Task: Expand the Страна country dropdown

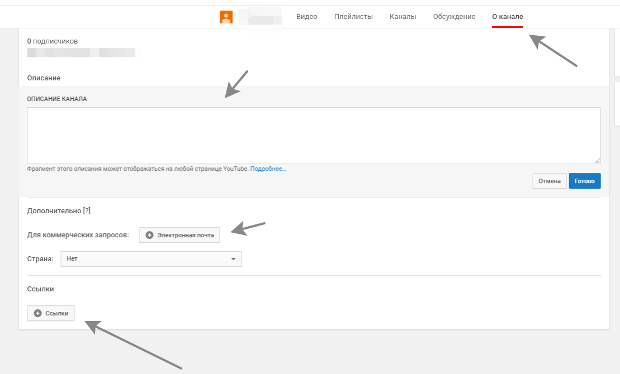Action: click(x=150, y=259)
